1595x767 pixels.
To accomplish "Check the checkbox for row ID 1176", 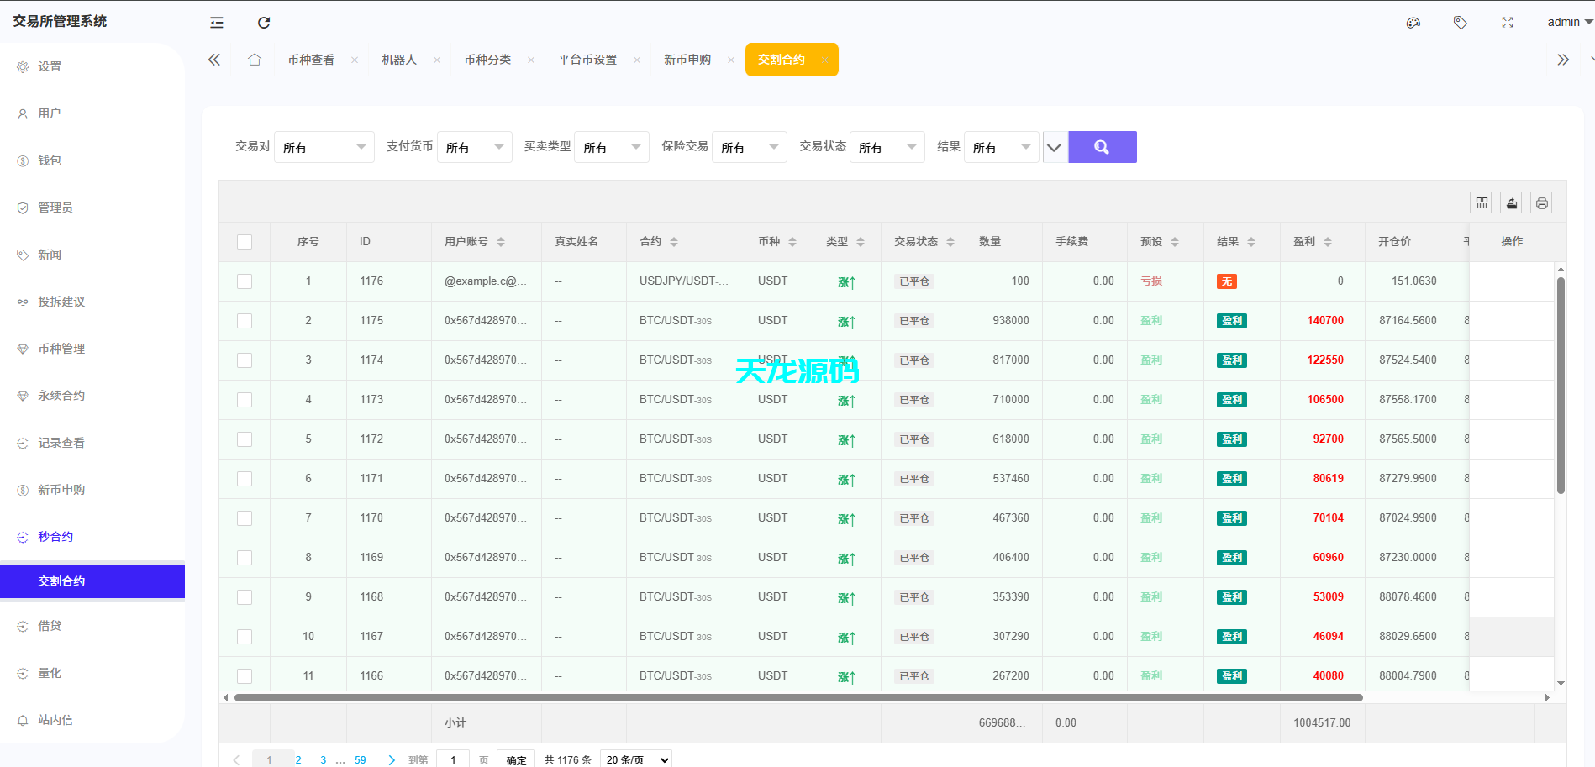I will (245, 281).
